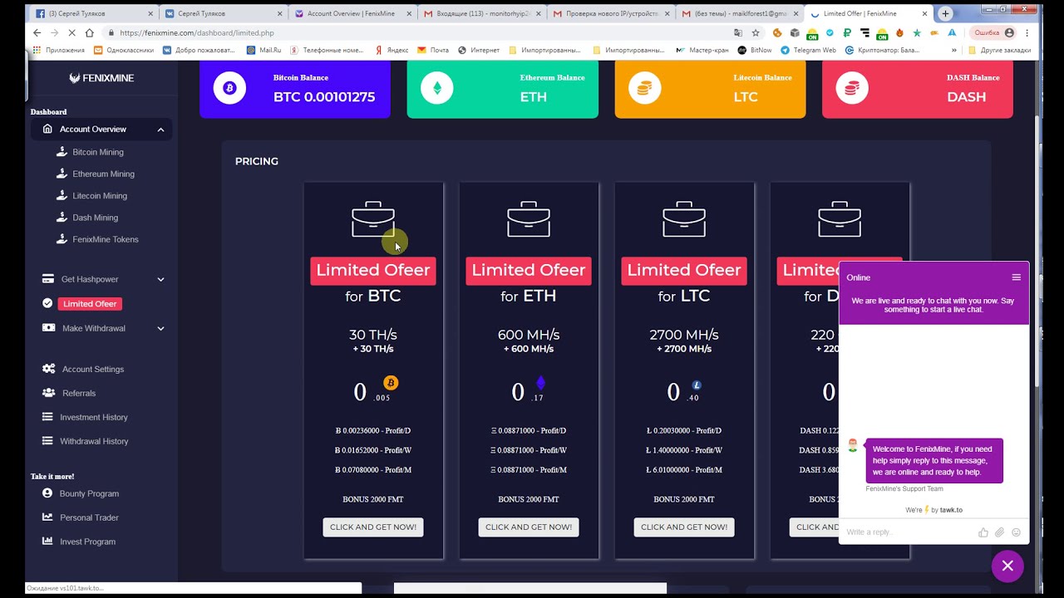The width and height of the screenshot is (1064, 598).
Task: Click the Write a reply chat field
Action: coord(908,532)
